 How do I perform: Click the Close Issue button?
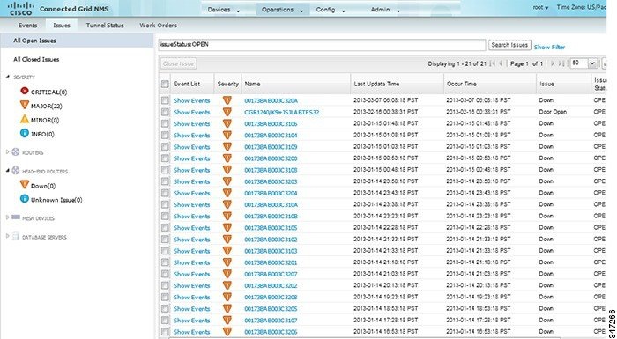point(178,63)
